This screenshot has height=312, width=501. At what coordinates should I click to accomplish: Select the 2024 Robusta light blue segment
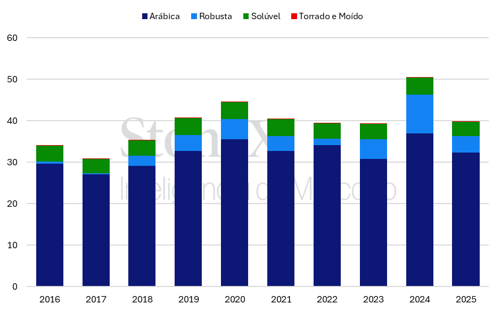[420, 114]
